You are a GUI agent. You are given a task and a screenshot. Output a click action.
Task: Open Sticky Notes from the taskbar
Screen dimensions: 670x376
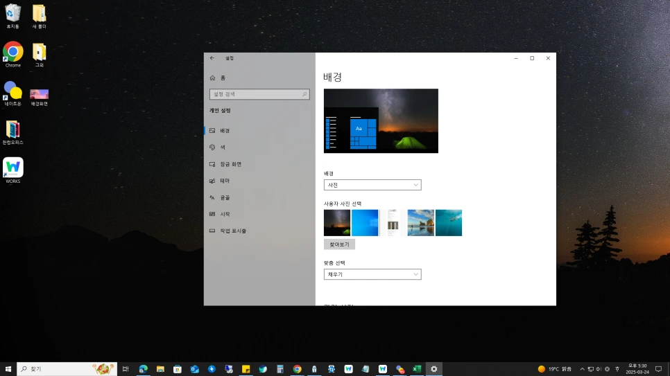coord(246,369)
